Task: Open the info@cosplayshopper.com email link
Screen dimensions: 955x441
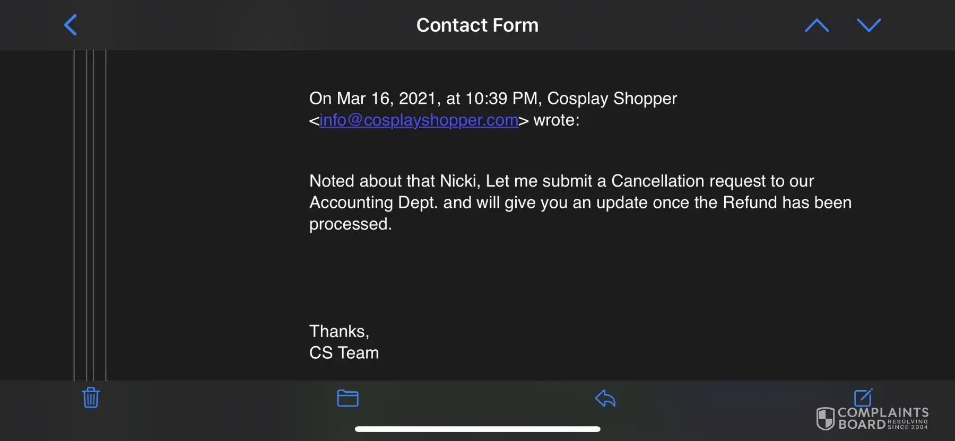Action: point(419,120)
